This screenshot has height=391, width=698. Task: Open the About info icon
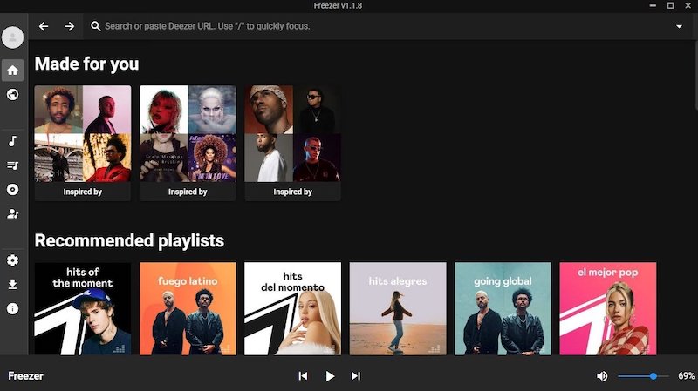coord(12,308)
